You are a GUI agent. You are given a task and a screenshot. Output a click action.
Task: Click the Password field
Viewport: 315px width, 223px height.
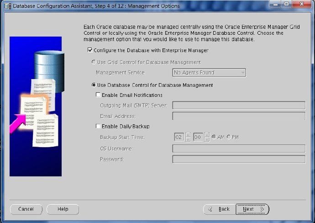(239, 159)
